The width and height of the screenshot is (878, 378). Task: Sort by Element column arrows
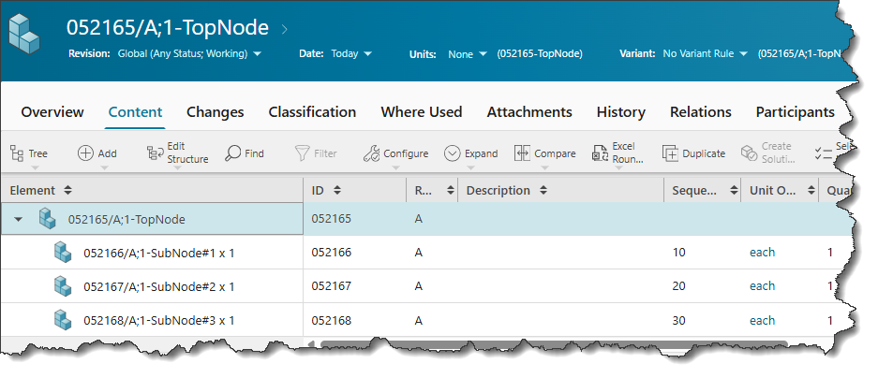coord(67,191)
